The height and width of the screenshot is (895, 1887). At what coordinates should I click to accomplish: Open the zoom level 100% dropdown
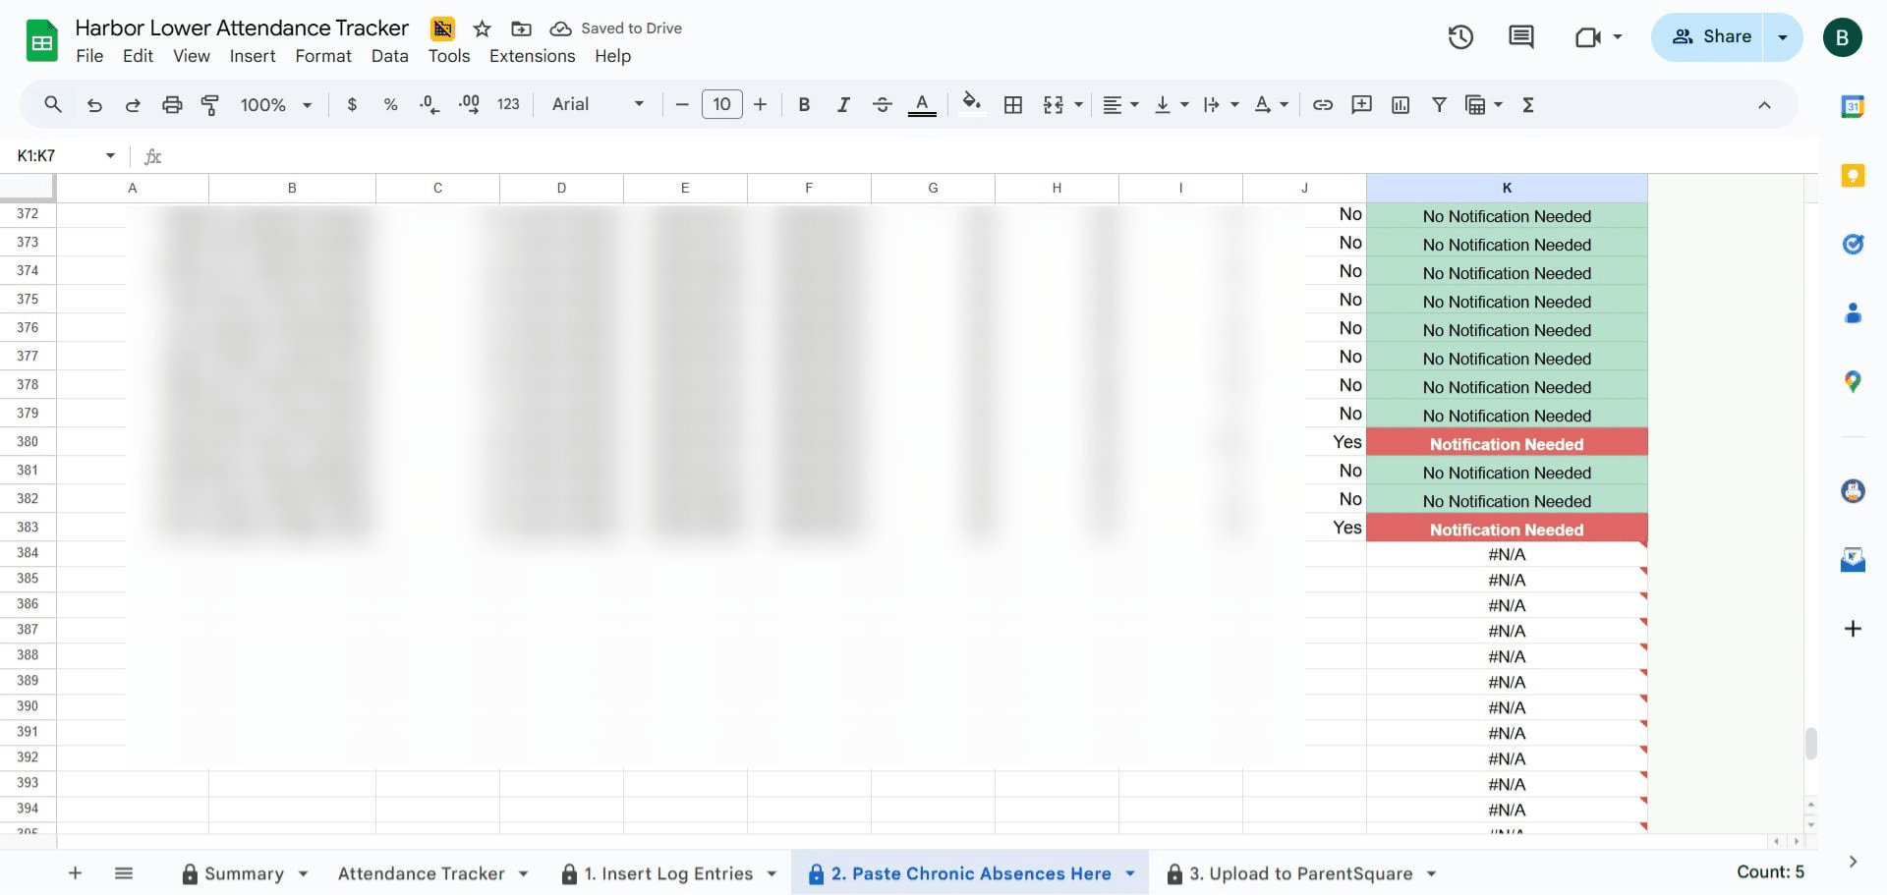point(275,104)
